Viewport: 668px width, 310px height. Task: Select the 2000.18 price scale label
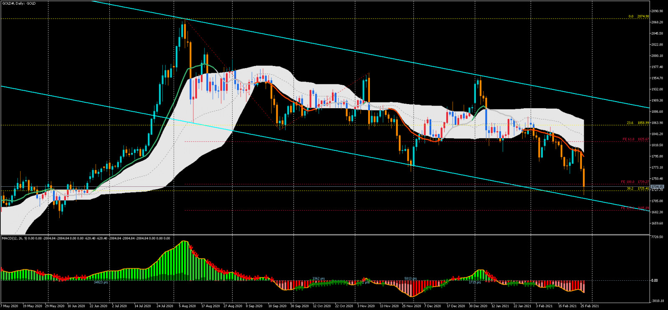point(658,56)
